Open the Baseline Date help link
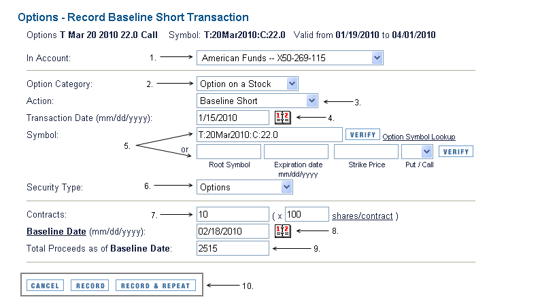 click(x=56, y=231)
